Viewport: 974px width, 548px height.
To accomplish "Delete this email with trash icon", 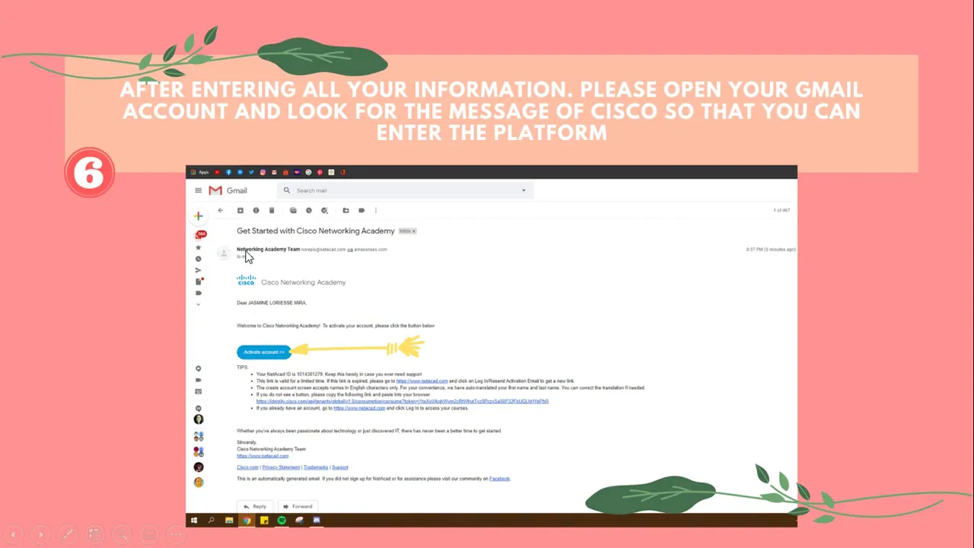I will click(x=272, y=210).
